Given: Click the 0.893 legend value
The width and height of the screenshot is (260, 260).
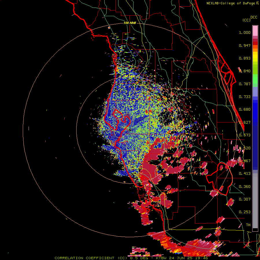Looking at the screenshot, I should pos(245,58).
